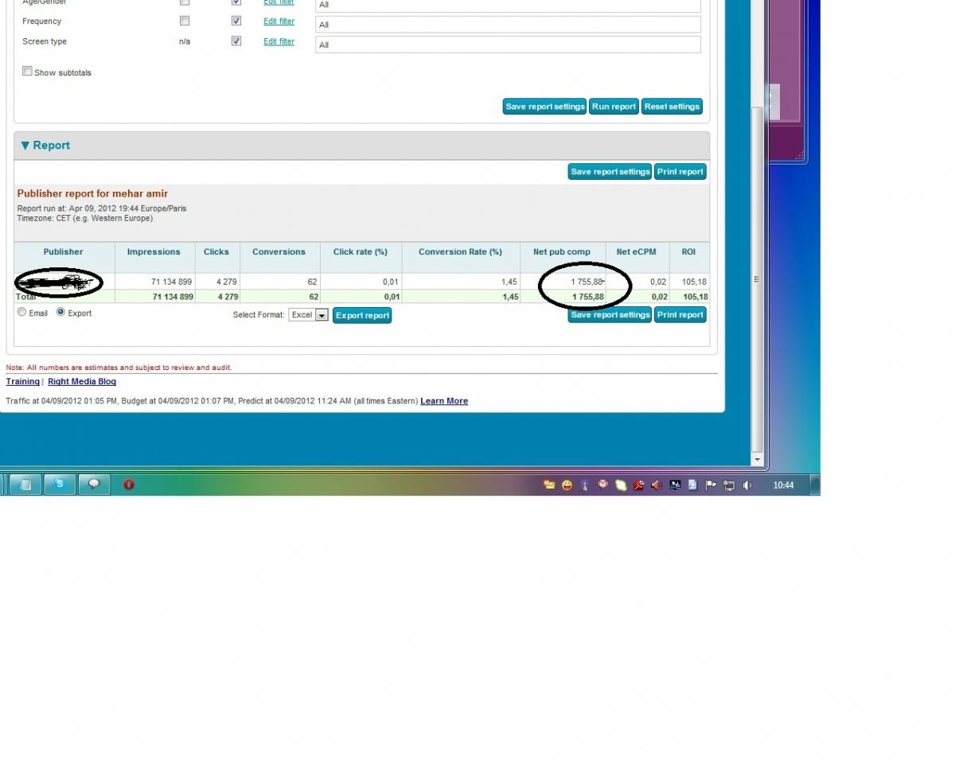Click the Show desktop button
The image size is (959, 767).
(x=815, y=485)
